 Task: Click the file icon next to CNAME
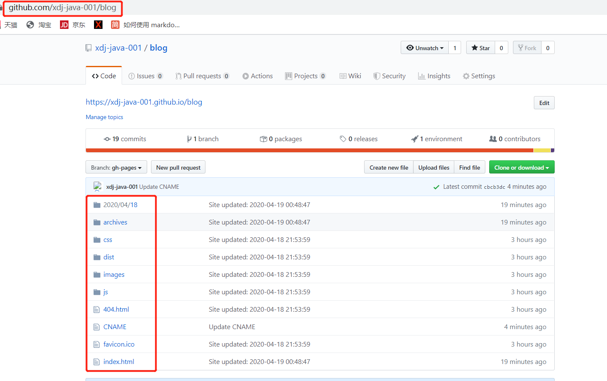[97, 327]
